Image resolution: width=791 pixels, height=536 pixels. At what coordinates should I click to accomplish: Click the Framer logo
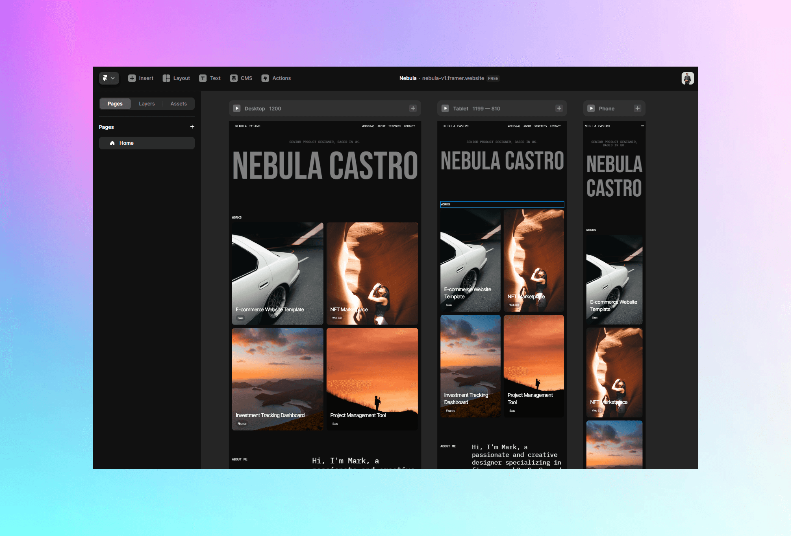105,78
